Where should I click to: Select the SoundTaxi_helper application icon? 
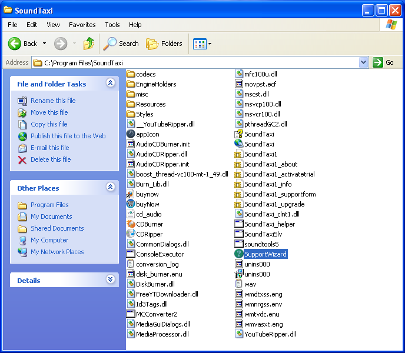[x=239, y=224]
